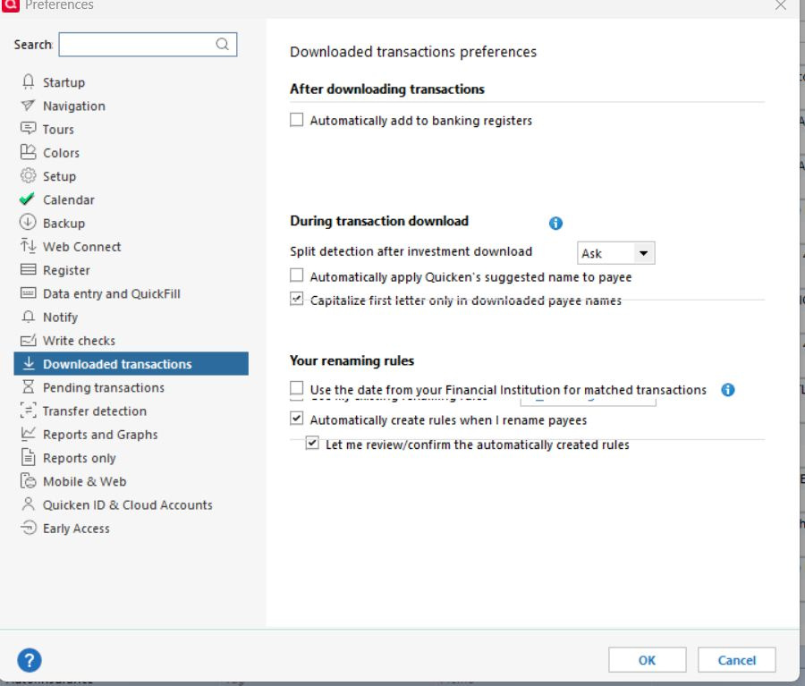This screenshot has height=686, width=805.
Task: Enable Financial Institution date for matched transactions
Action: point(296,387)
